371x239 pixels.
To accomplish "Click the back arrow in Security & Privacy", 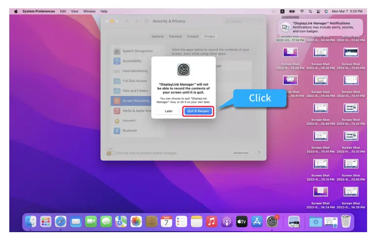I will click(x=127, y=21).
